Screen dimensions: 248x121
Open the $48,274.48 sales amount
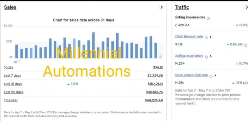pyautogui.click(x=154, y=100)
